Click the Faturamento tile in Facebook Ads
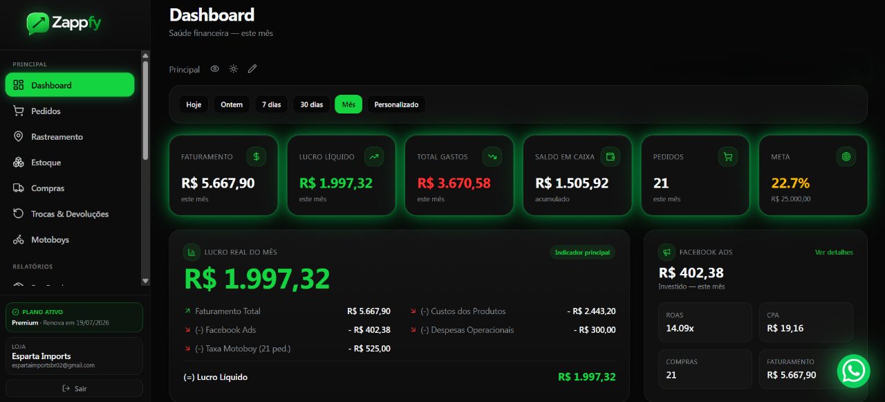This screenshot has width=885, height=402. point(805,369)
